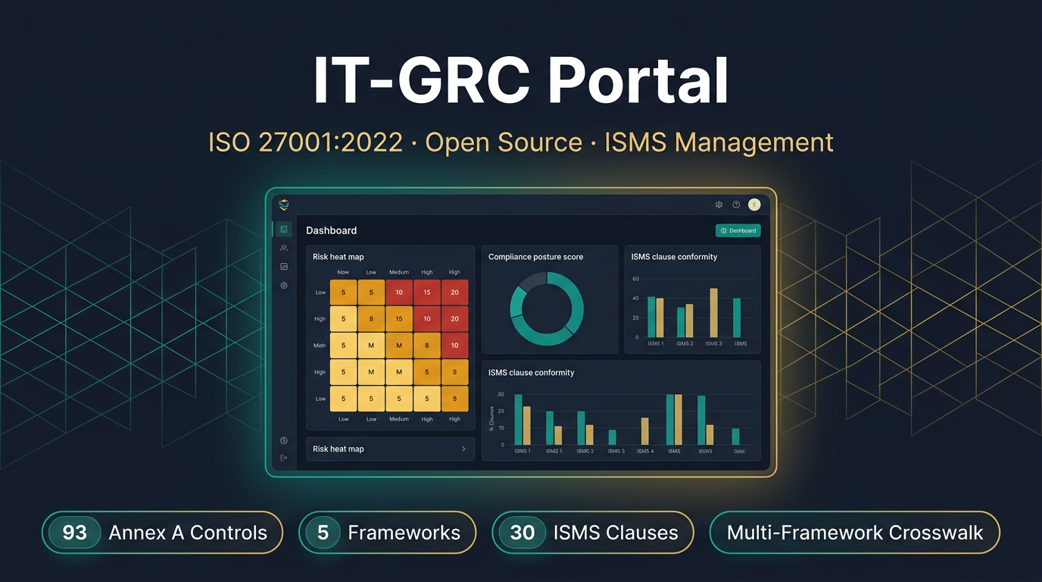Click the tall gold ISMS 3 bar, upper chart
The image size is (1042, 582).
713,313
